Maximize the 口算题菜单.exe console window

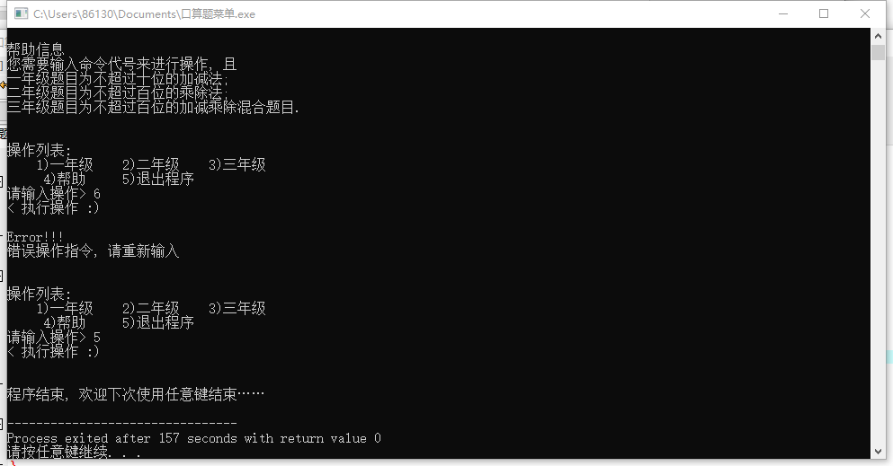click(x=824, y=13)
